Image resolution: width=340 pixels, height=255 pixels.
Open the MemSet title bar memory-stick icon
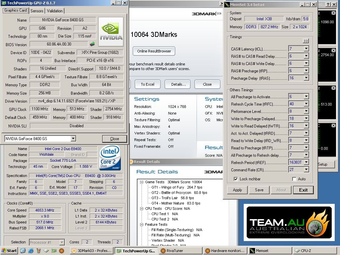coord(227,5)
